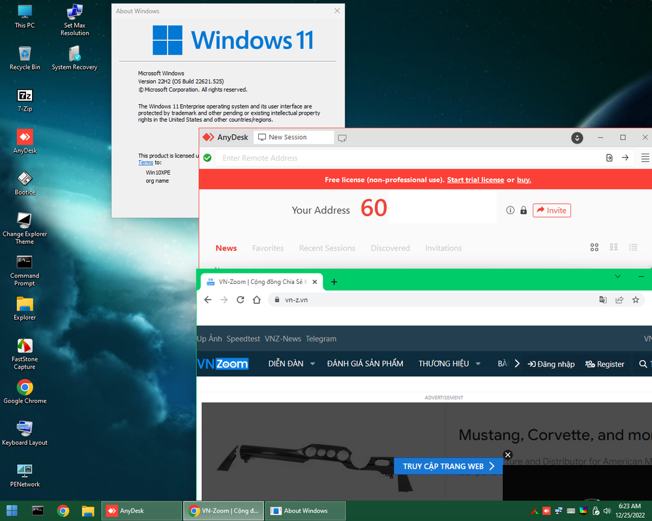Open Telegram link in VN-Zoom top bar
Viewport: 652px width, 521px height.
click(x=321, y=339)
